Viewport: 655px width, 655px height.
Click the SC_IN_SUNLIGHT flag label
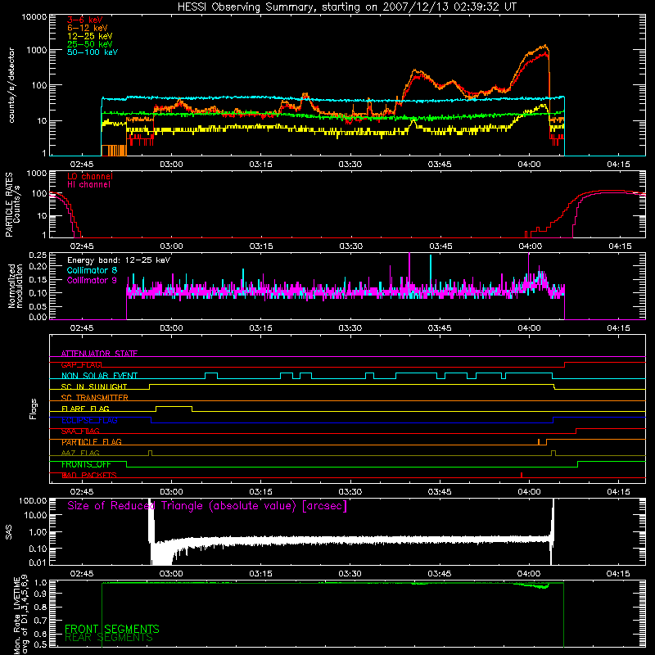[x=94, y=386]
